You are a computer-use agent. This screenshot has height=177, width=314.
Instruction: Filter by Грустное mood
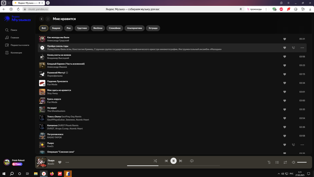(82, 28)
